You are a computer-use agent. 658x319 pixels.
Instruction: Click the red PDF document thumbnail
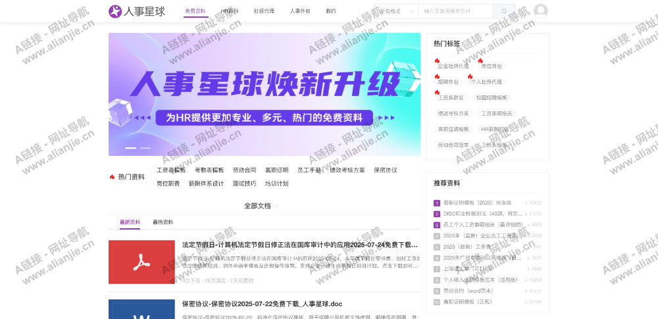142,262
